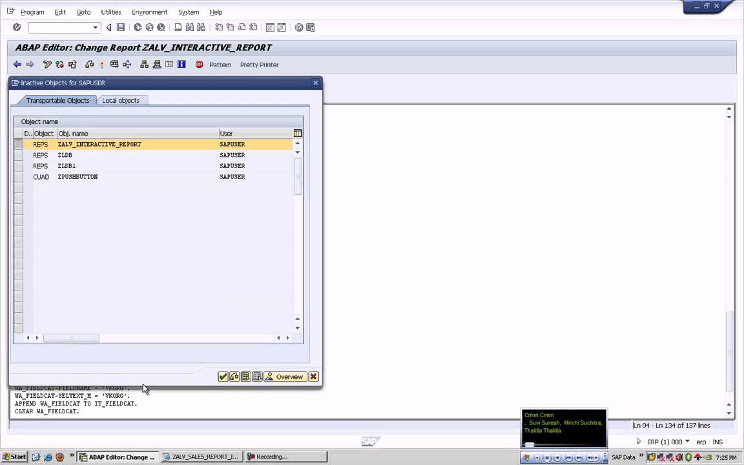Screen dimensions: 744x465
Task: Click the Display Object List hierarchy icon
Action: (144, 65)
